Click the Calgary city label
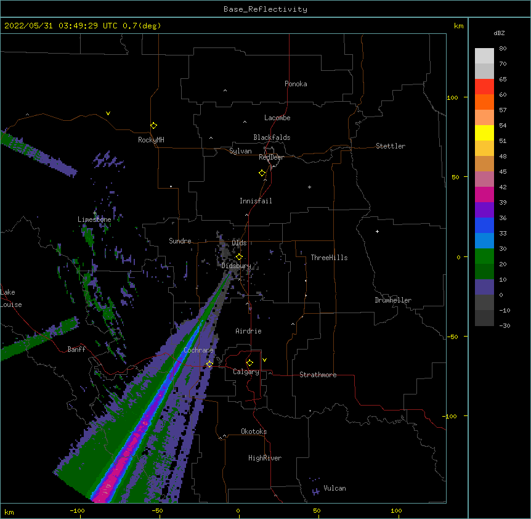 click(246, 372)
